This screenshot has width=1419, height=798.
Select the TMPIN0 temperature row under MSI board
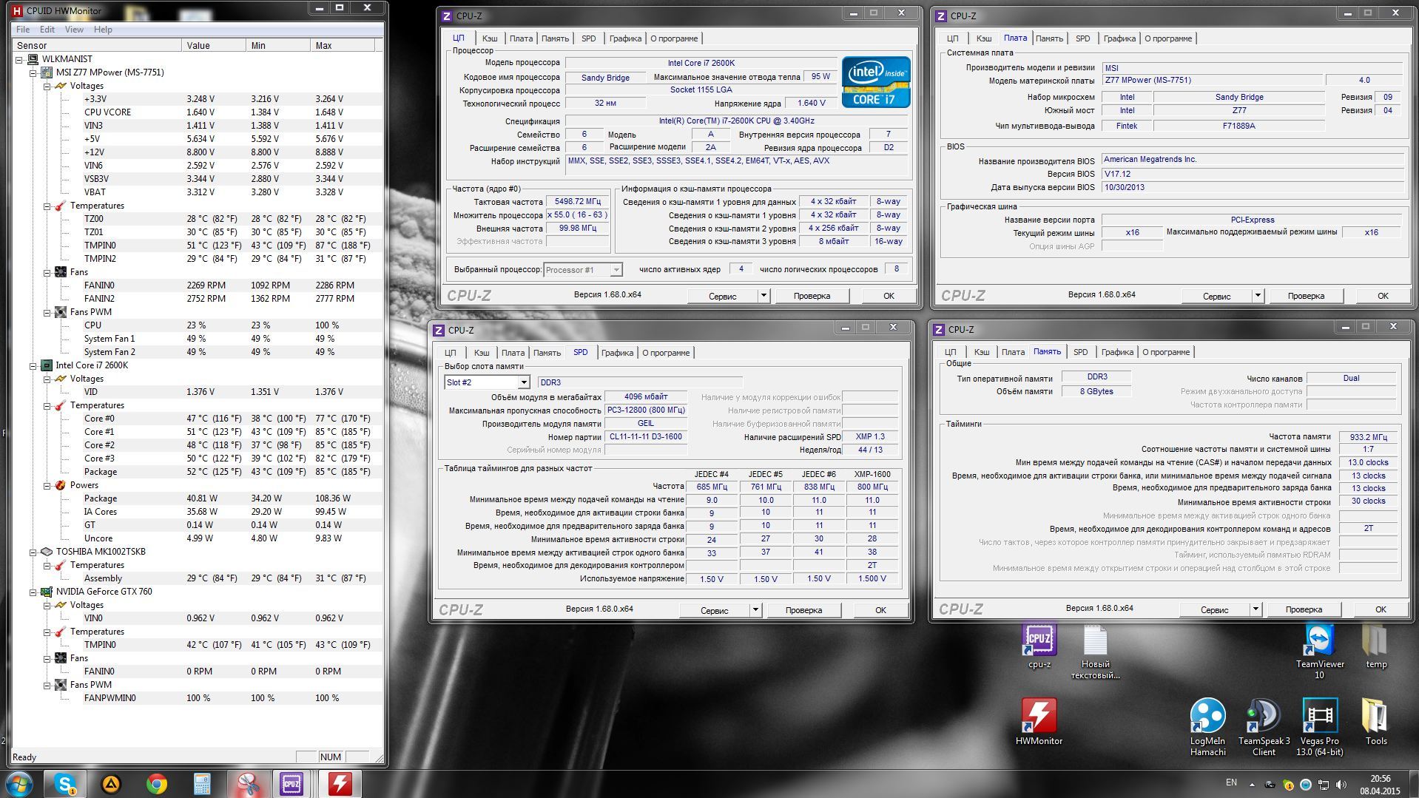coord(197,246)
